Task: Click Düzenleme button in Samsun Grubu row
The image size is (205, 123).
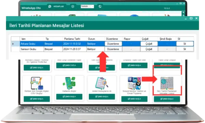Action: 113,49
